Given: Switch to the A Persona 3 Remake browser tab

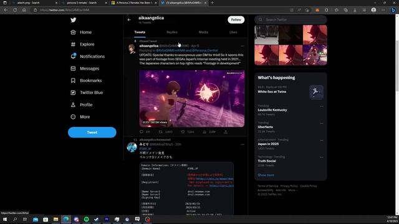Looking at the screenshot, I should click(x=134, y=2).
